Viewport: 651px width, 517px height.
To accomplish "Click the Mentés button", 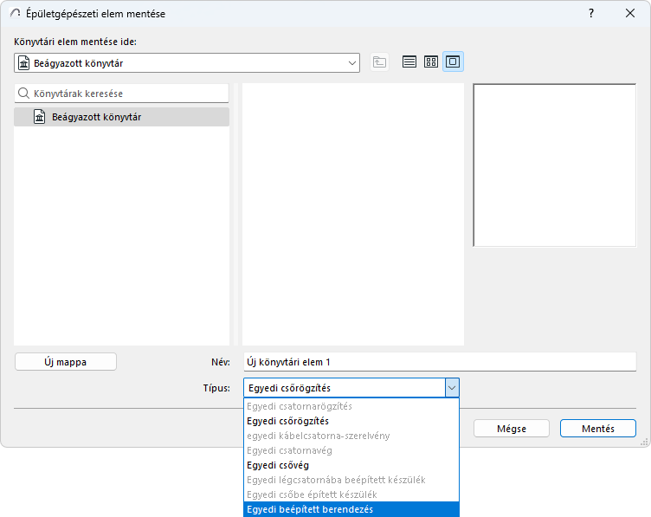I will coord(598,428).
